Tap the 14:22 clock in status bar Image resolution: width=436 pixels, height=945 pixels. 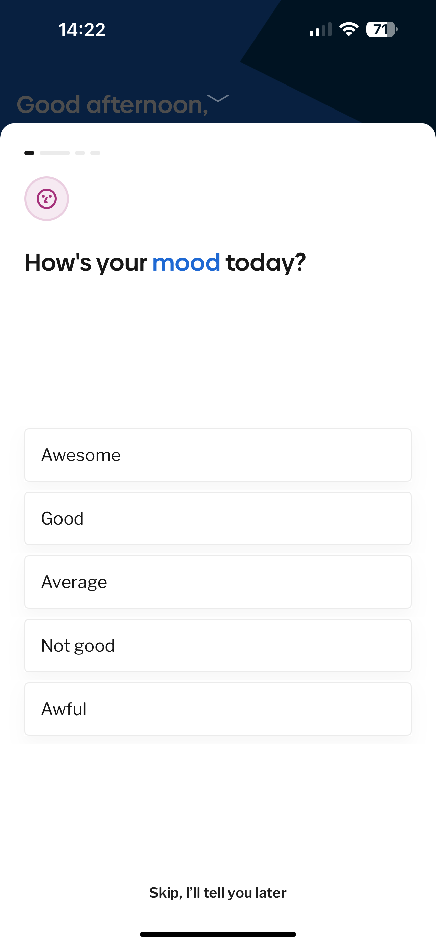coord(82,30)
